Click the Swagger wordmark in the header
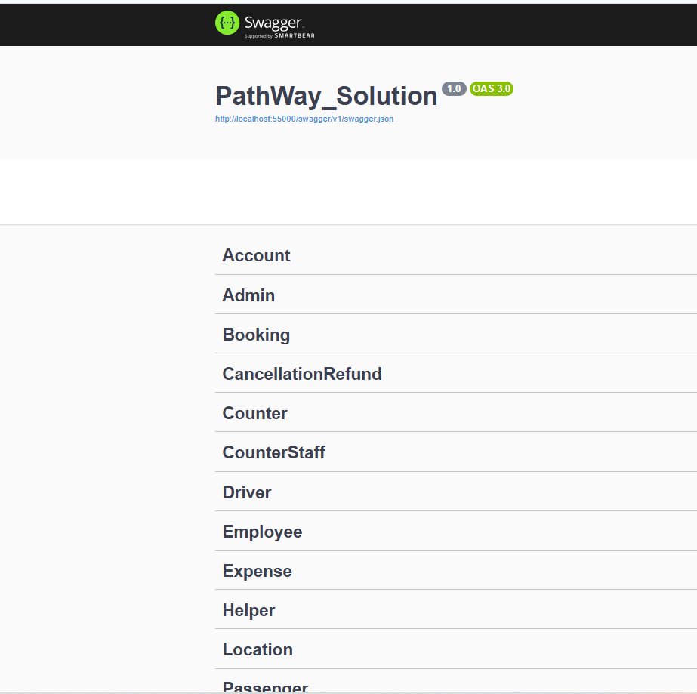Screen dimensions: 697x694 click(x=273, y=21)
